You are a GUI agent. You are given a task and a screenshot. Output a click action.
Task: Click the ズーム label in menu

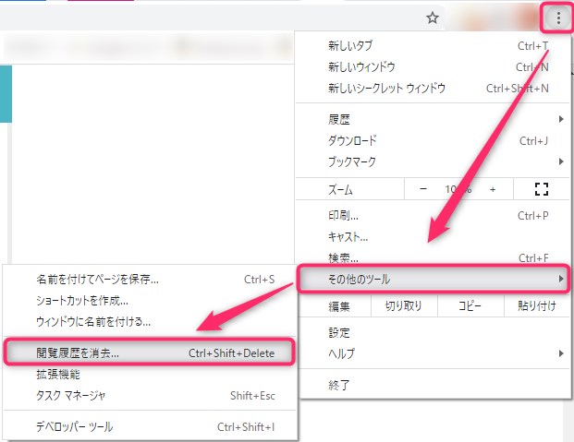[x=340, y=190]
